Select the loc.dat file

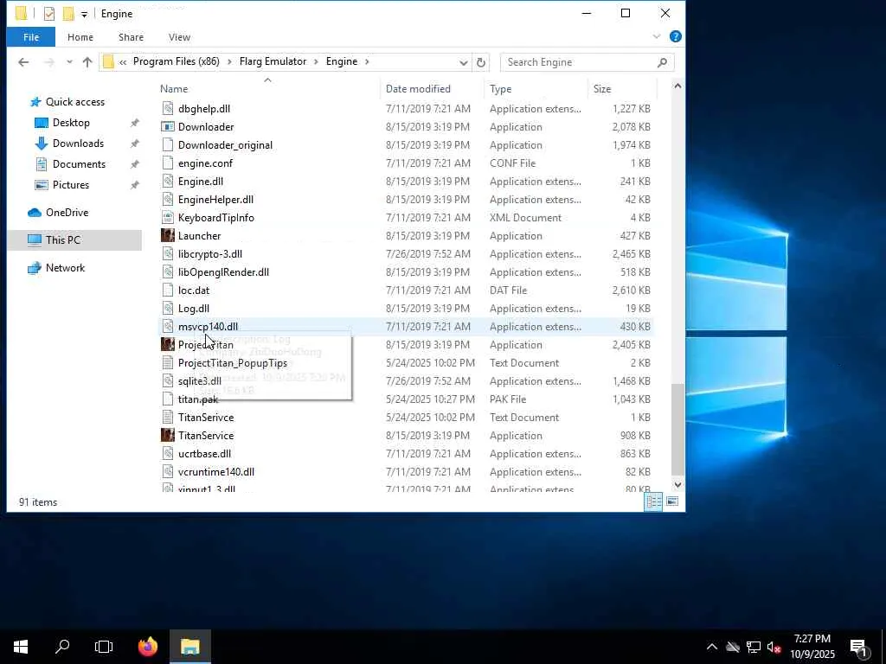407,290
